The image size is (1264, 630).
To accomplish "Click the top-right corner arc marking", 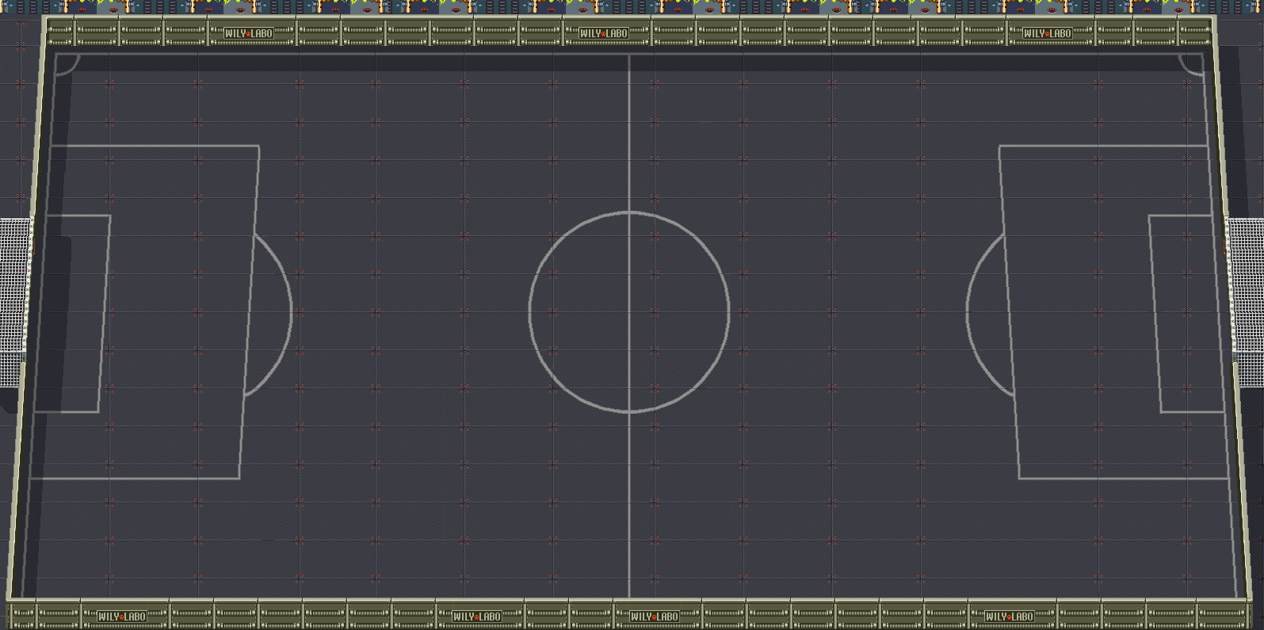I will click(x=1191, y=64).
